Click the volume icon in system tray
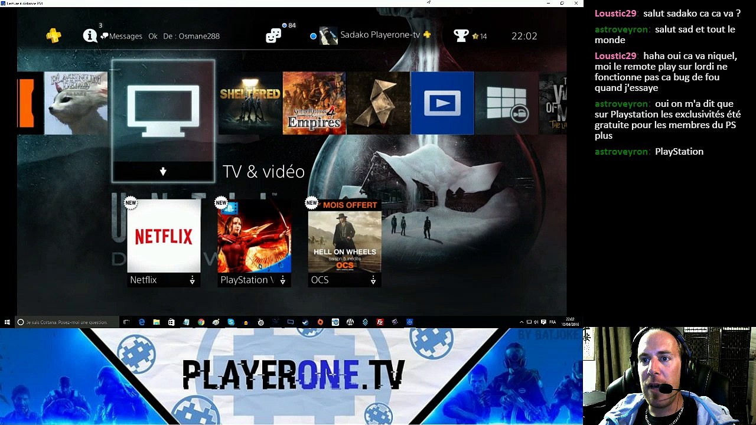Viewport: 756px width, 425px height. [536, 322]
